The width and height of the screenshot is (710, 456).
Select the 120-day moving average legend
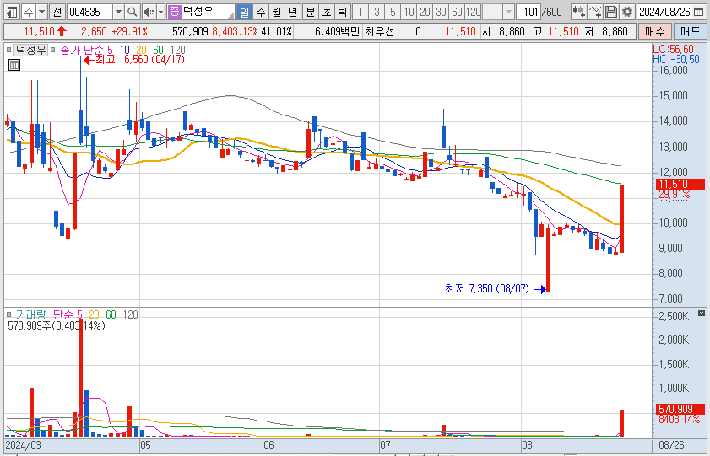click(177, 50)
